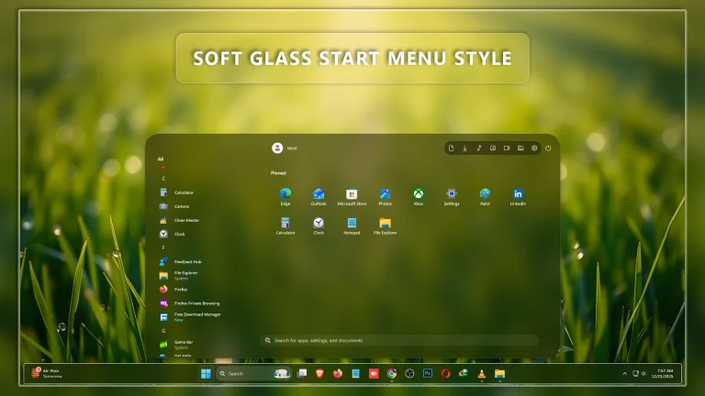The width and height of the screenshot is (705, 396).
Task: Open Task View from the taskbar
Action: pos(302,374)
